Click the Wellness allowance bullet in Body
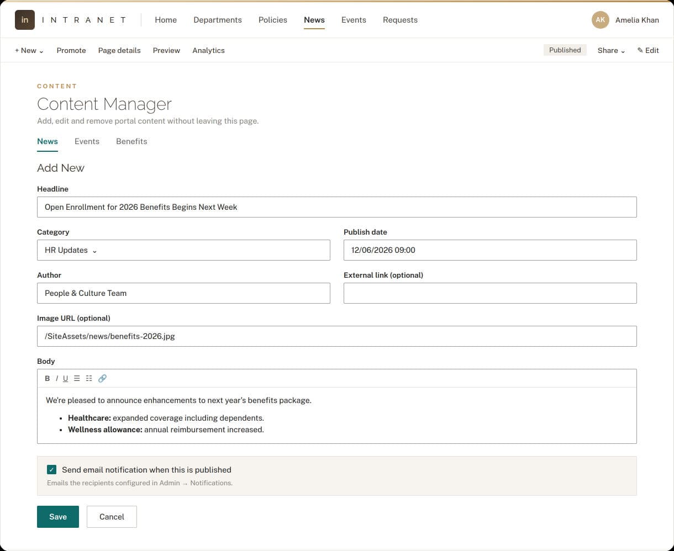This screenshot has width=674, height=551. (x=166, y=430)
